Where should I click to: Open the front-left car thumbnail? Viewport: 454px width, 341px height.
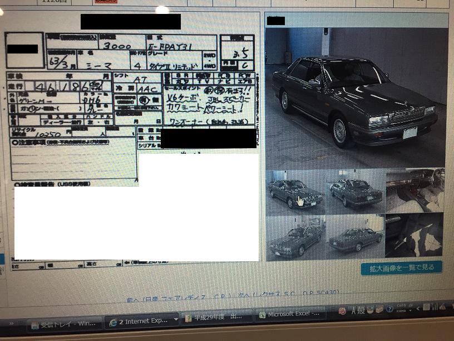(x=294, y=192)
